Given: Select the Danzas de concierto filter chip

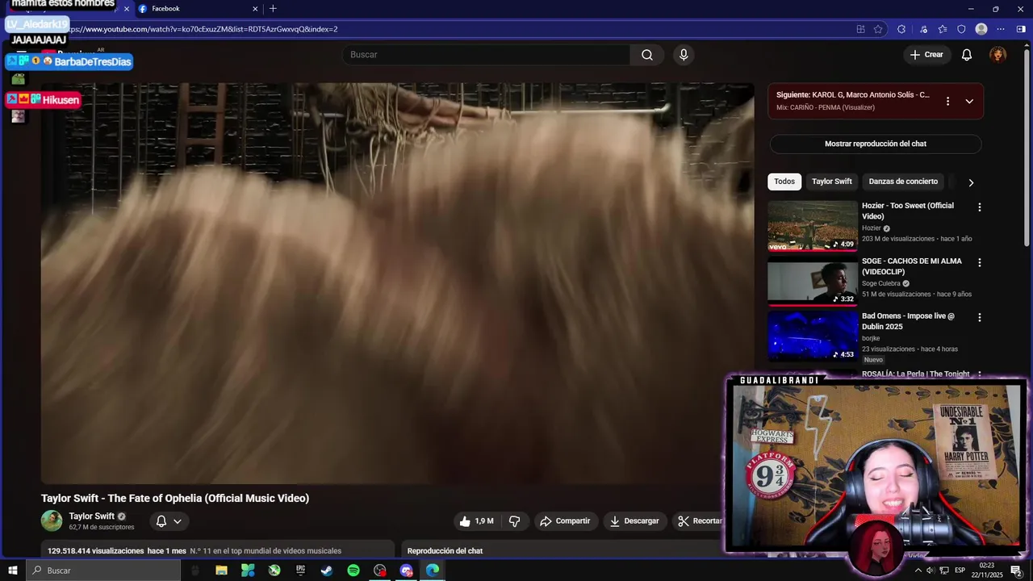Looking at the screenshot, I should (903, 182).
